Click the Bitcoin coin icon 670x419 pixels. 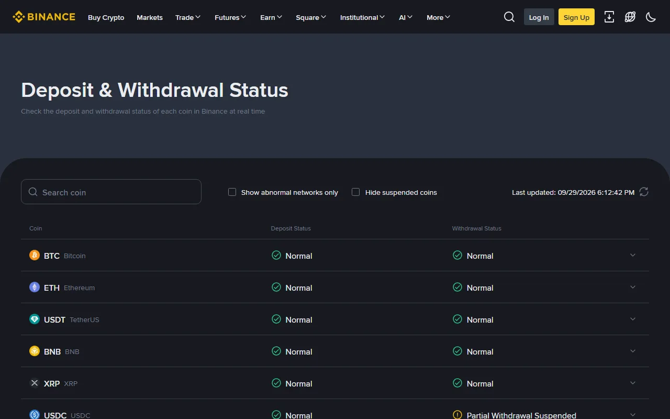click(x=35, y=255)
